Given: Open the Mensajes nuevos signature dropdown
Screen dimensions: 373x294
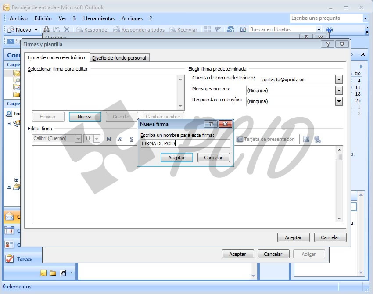Looking at the screenshot, I should 339,90.
